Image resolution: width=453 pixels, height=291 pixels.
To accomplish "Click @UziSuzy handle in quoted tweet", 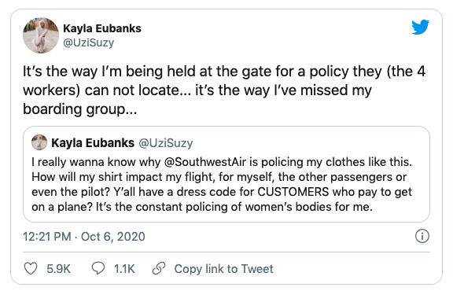I will [x=165, y=143].
